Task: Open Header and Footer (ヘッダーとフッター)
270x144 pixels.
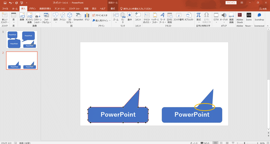Action: [x=155, y=18]
